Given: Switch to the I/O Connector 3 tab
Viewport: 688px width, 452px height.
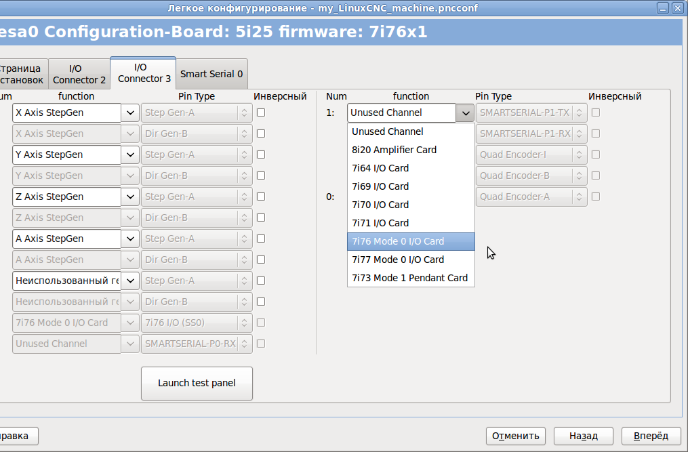Looking at the screenshot, I should [144, 73].
